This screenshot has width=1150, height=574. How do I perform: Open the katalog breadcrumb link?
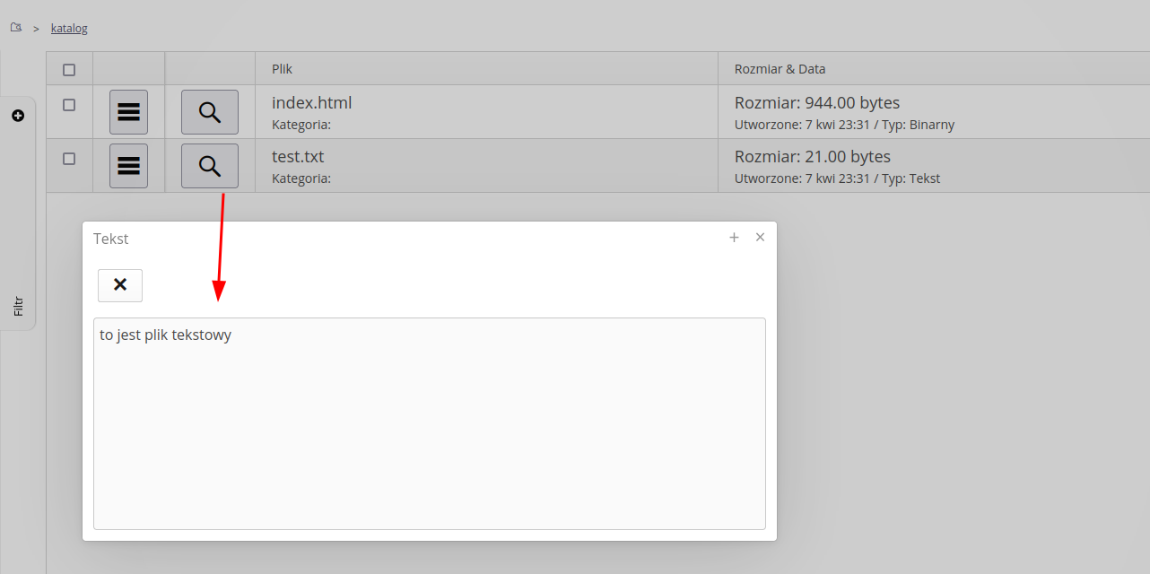(x=69, y=29)
